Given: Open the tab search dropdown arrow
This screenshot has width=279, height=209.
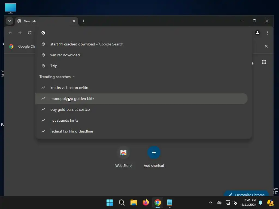Looking at the screenshot, I should 10,21.
